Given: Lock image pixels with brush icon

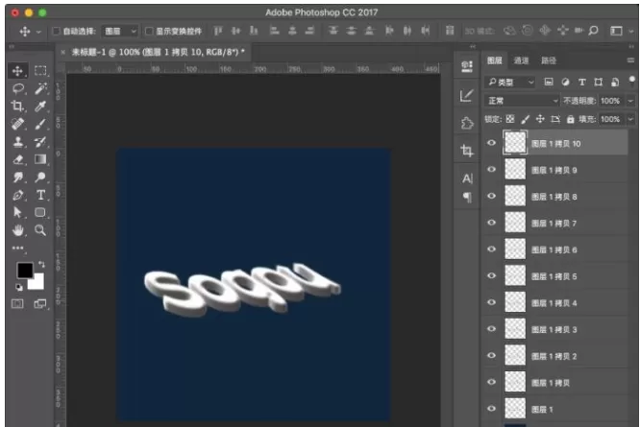Looking at the screenshot, I should tap(526, 119).
